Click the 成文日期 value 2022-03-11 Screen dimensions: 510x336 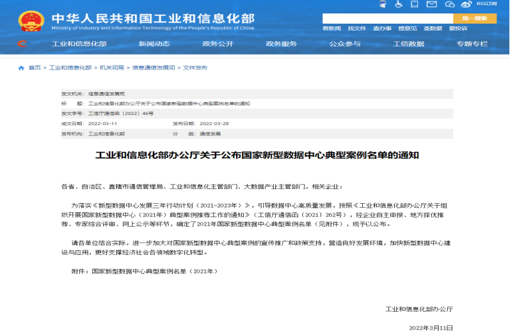pyautogui.click(x=102, y=124)
